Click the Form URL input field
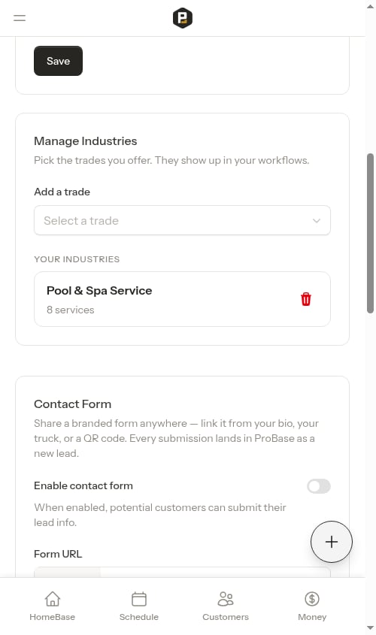376x635 pixels. click(182, 572)
